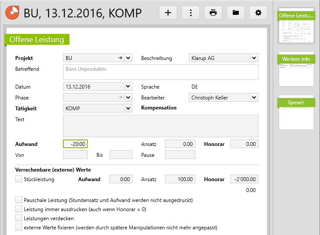The image size is (320, 235).
Task: Click the printer icon in toolbar
Action: click(x=213, y=13)
